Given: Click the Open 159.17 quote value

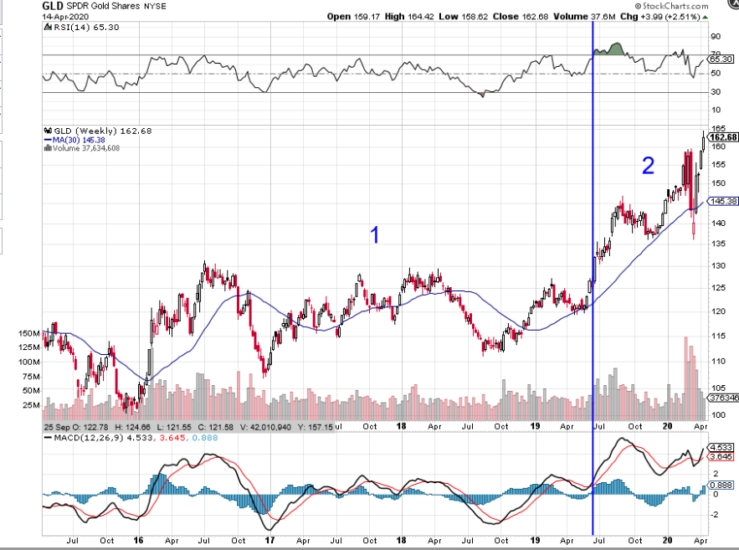Looking at the screenshot, I should (x=353, y=17).
